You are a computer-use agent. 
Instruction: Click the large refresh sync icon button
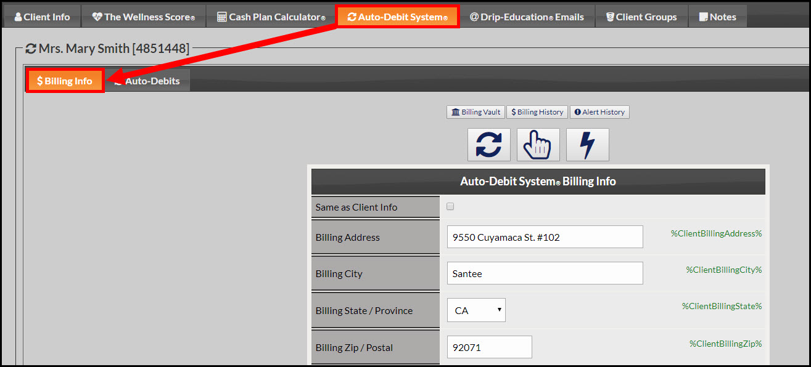[488, 144]
